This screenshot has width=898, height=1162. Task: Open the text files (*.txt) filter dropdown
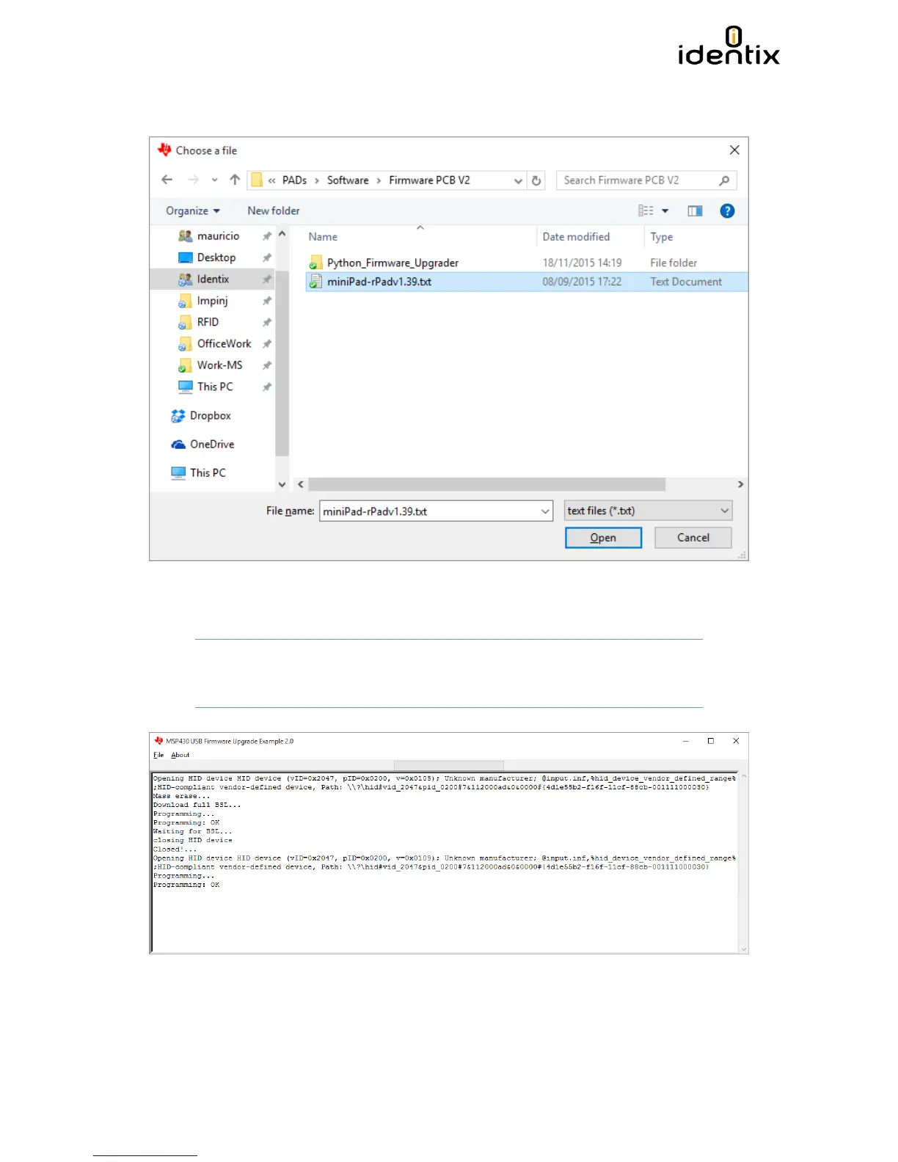pyautogui.click(x=648, y=511)
